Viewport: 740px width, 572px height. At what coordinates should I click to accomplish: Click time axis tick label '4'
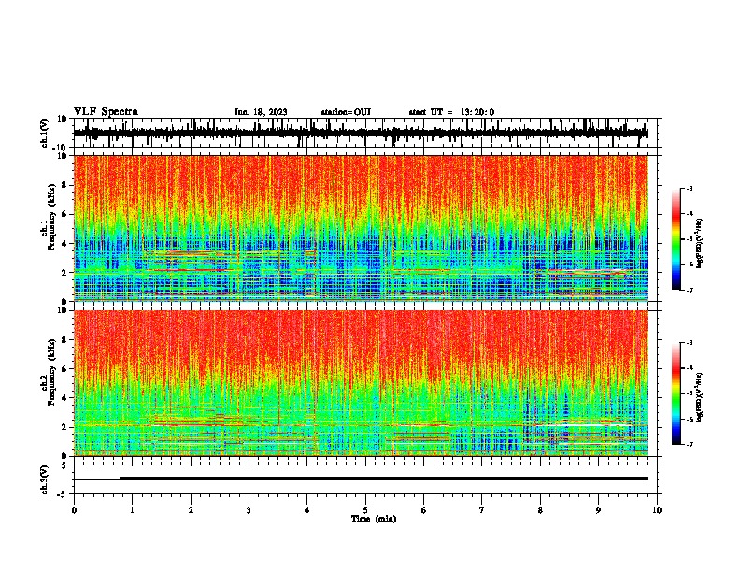pos(307,510)
